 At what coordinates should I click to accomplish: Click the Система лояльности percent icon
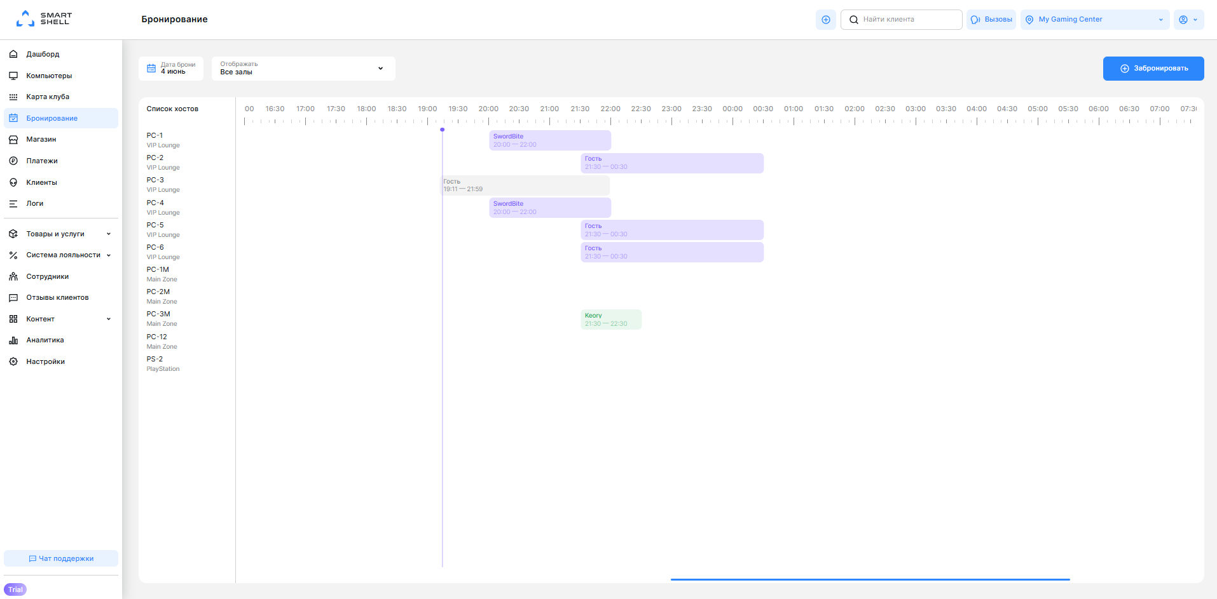click(13, 255)
